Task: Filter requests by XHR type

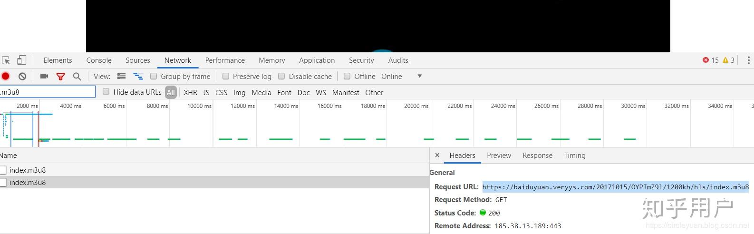Action: click(190, 93)
